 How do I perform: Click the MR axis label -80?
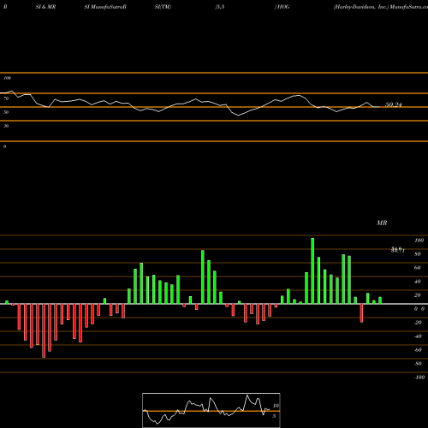coord(418,364)
